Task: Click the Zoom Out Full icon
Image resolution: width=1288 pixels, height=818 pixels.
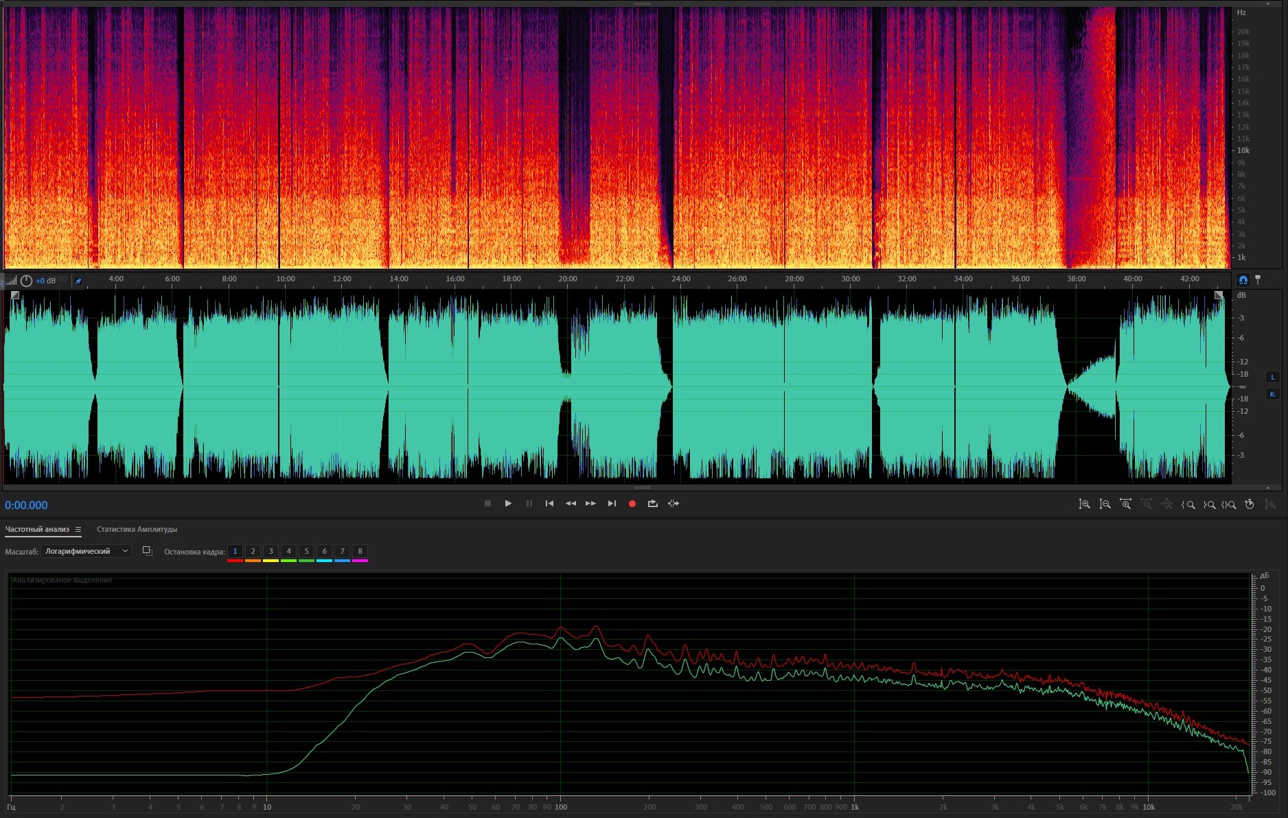Action: pos(1166,504)
